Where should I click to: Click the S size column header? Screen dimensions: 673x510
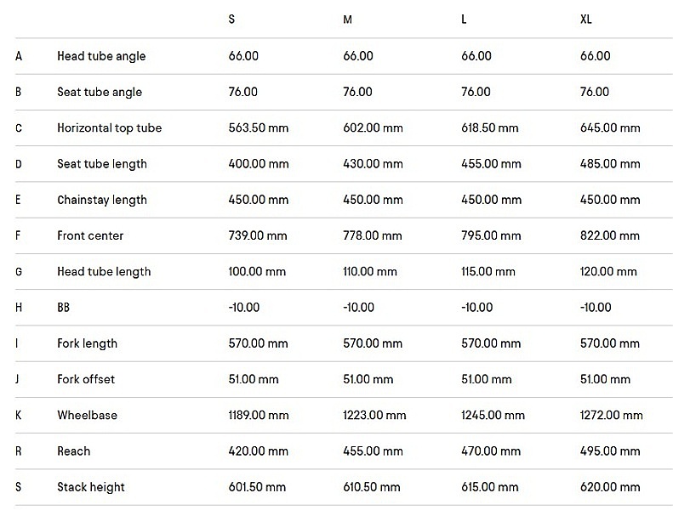[232, 20]
